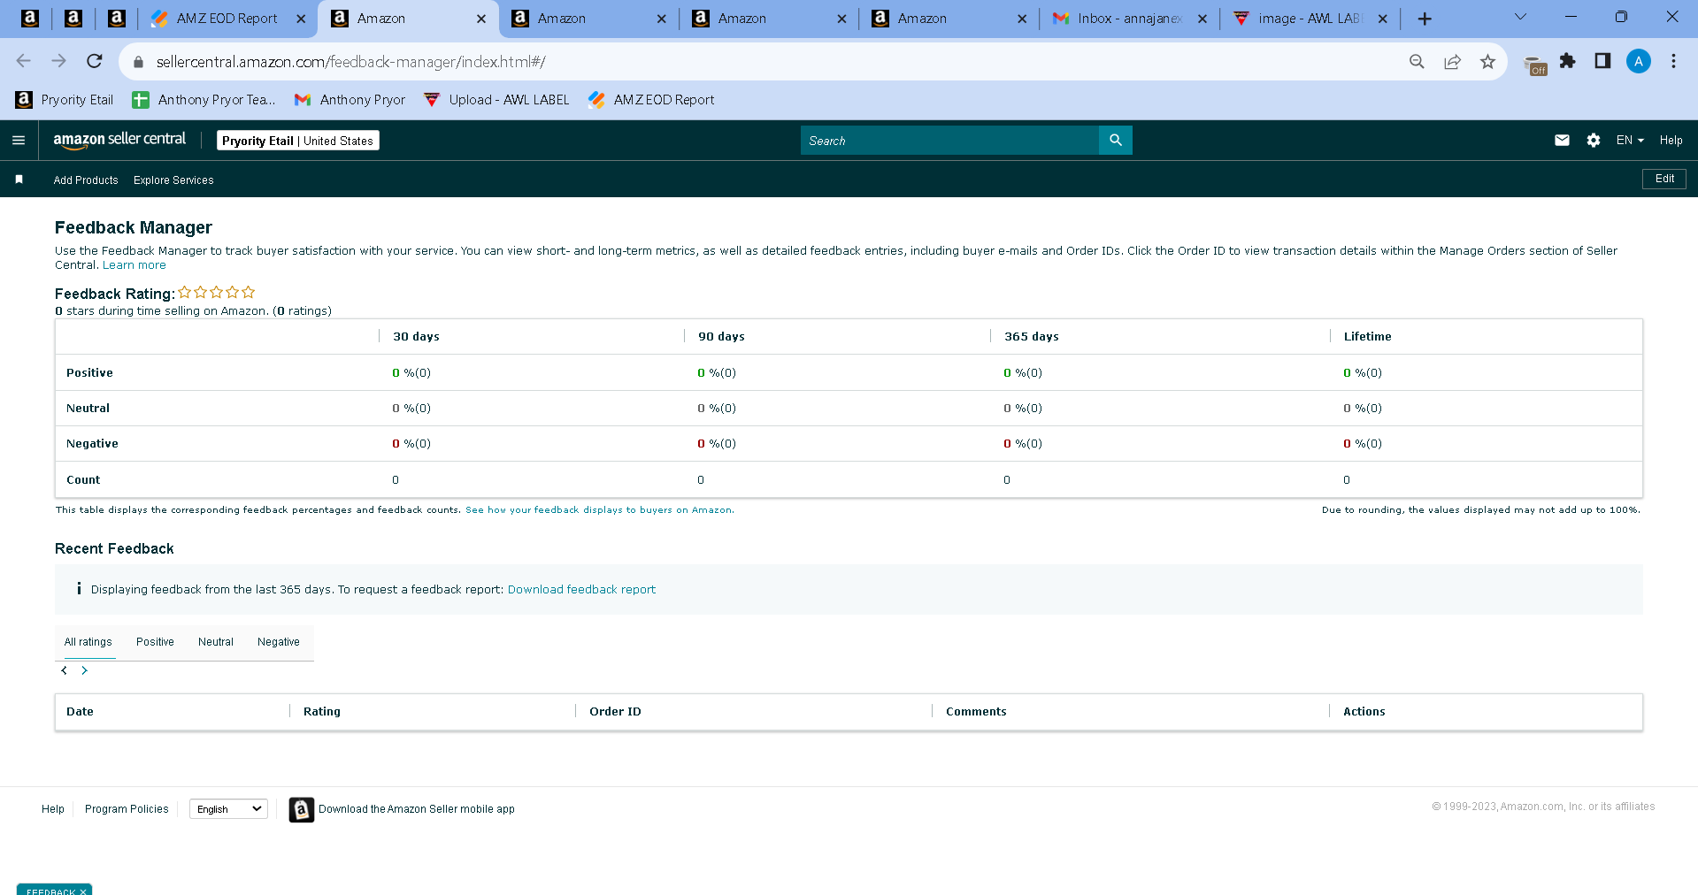Image resolution: width=1698 pixels, height=895 pixels.
Task: Dismiss the FEEDBACK tab with its X
Action: pyautogui.click(x=83, y=891)
